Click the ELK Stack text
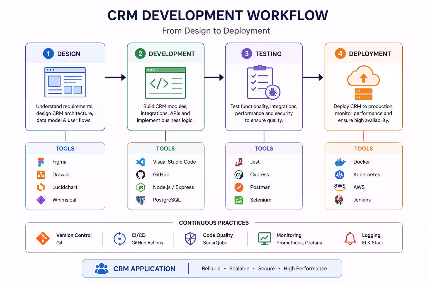Image resolution: width=428 pixels, height=285 pixels. click(x=373, y=243)
